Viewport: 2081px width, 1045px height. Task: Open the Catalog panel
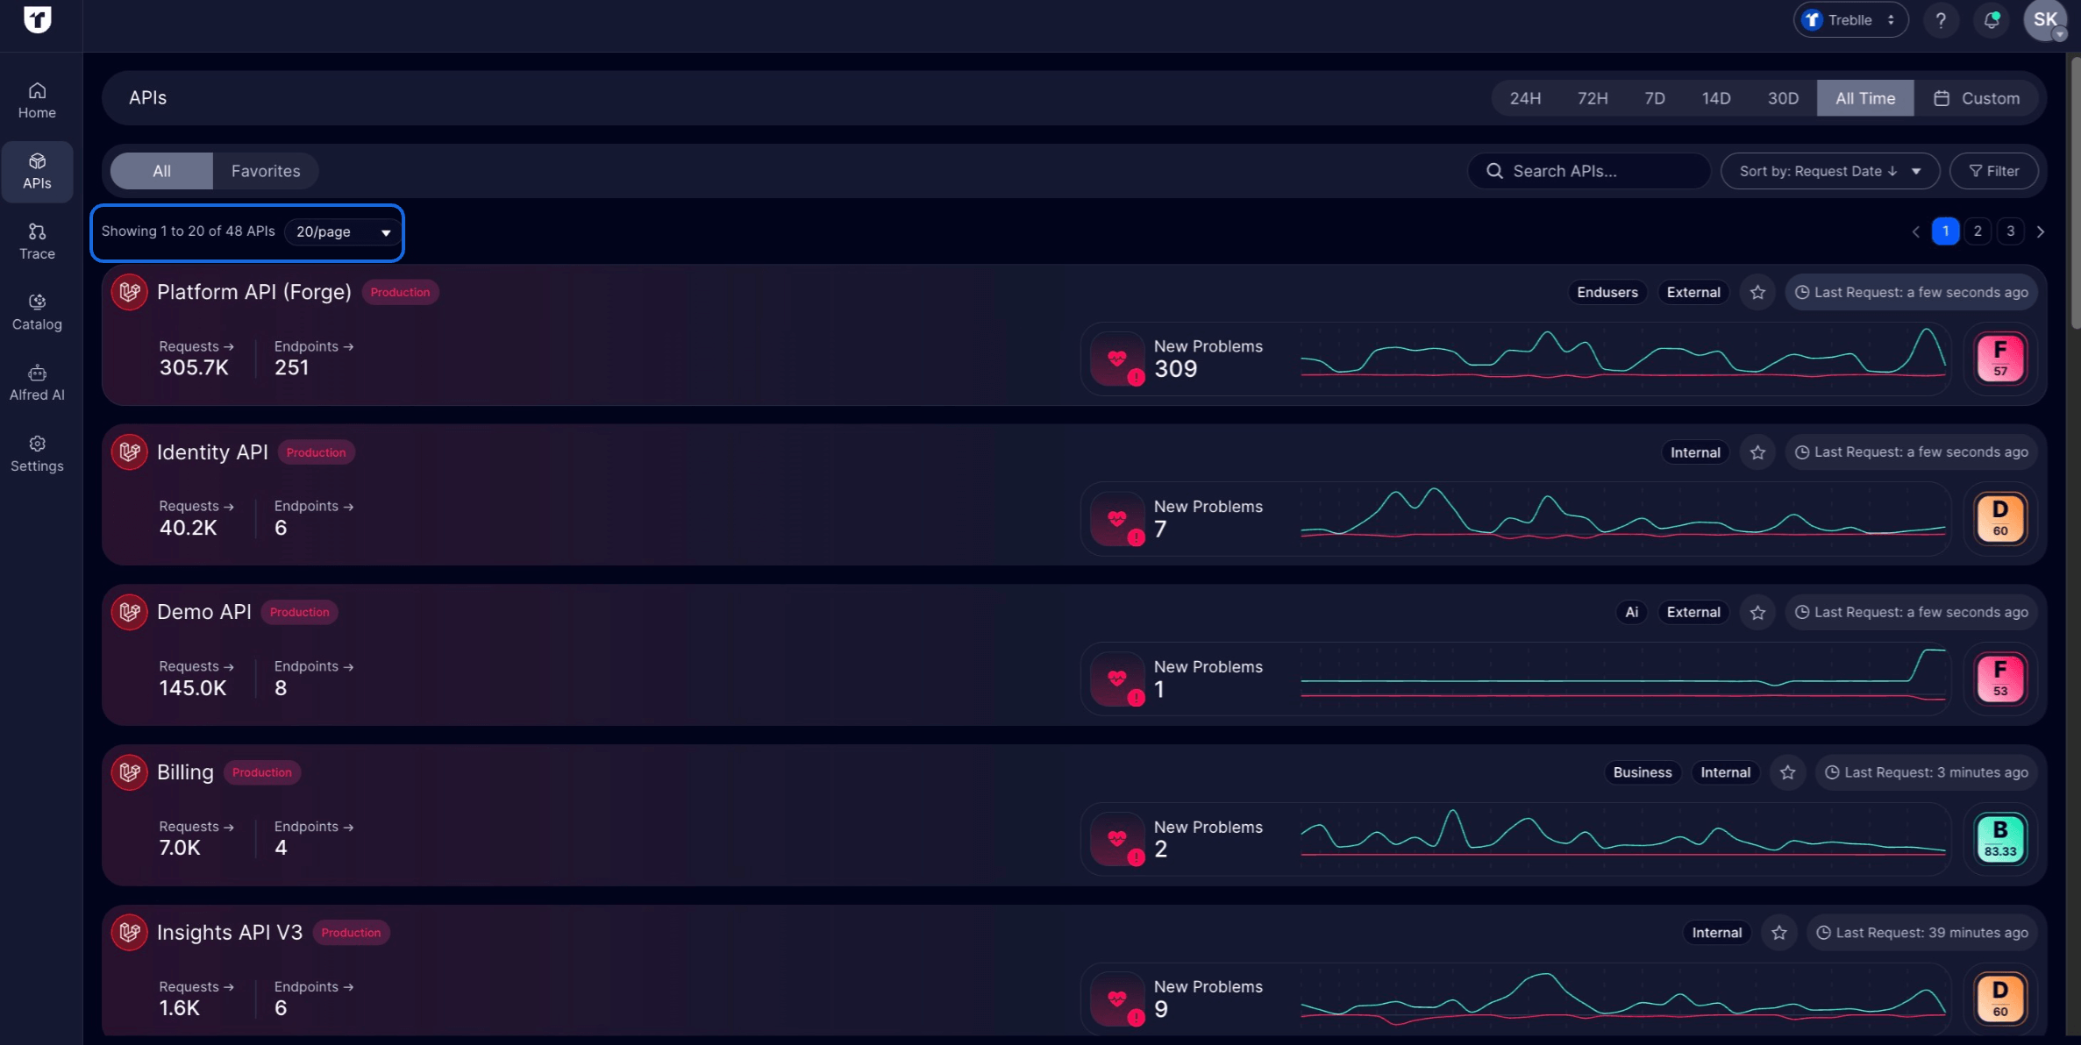coord(37,311)
